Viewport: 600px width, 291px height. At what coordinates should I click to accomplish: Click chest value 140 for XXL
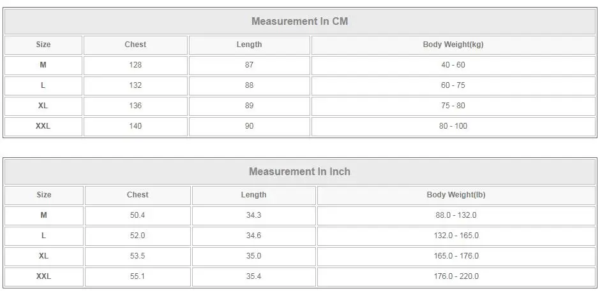coord(135,126)
